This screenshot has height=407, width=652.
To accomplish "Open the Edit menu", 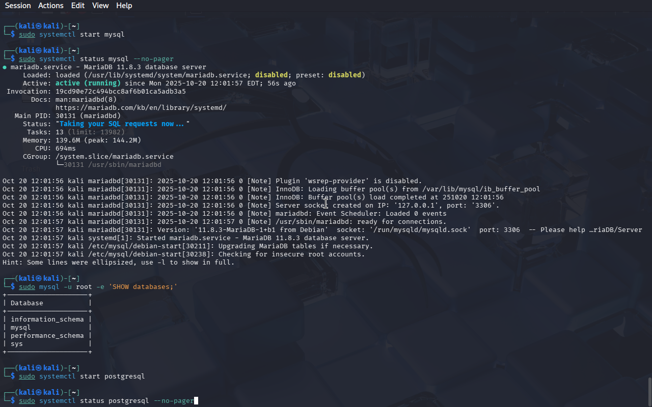I will pyautogui.click(x=78, y=6).
